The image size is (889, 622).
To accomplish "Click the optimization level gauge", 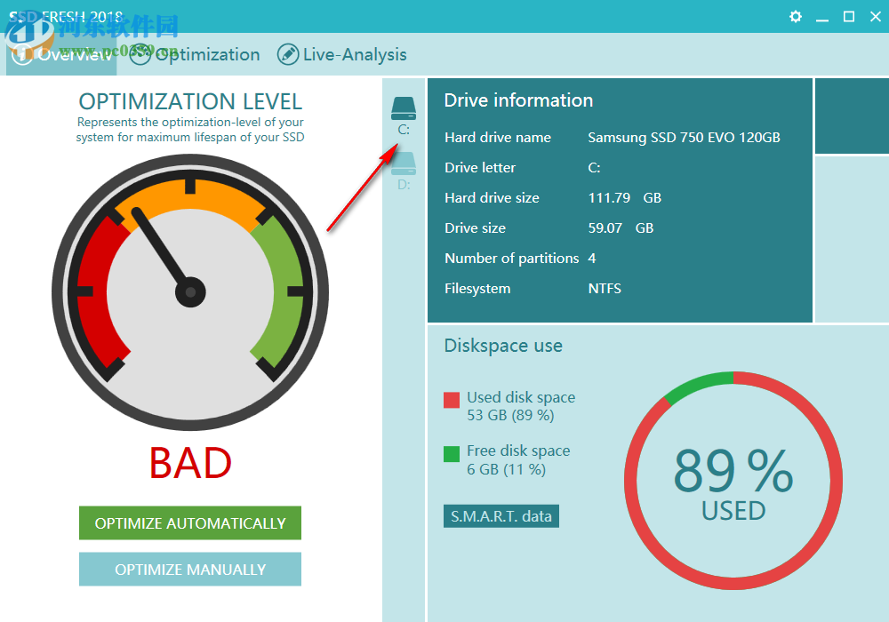I will click(x=190, y=292).
